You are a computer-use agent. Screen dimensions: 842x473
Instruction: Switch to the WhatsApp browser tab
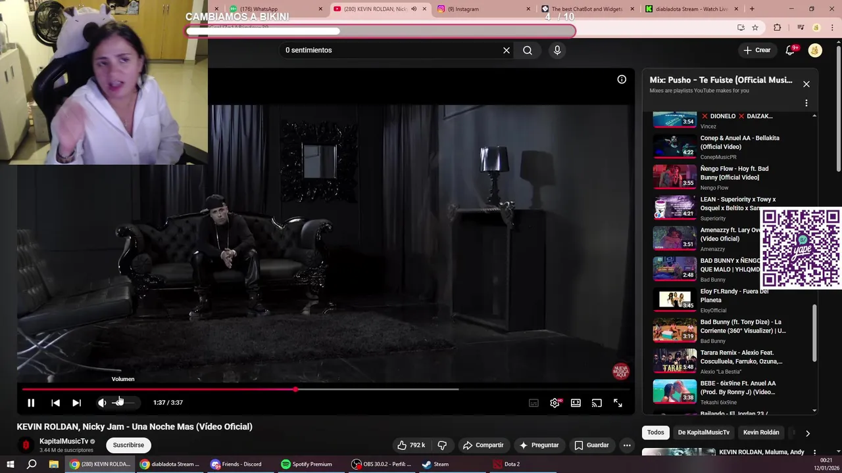276,9
